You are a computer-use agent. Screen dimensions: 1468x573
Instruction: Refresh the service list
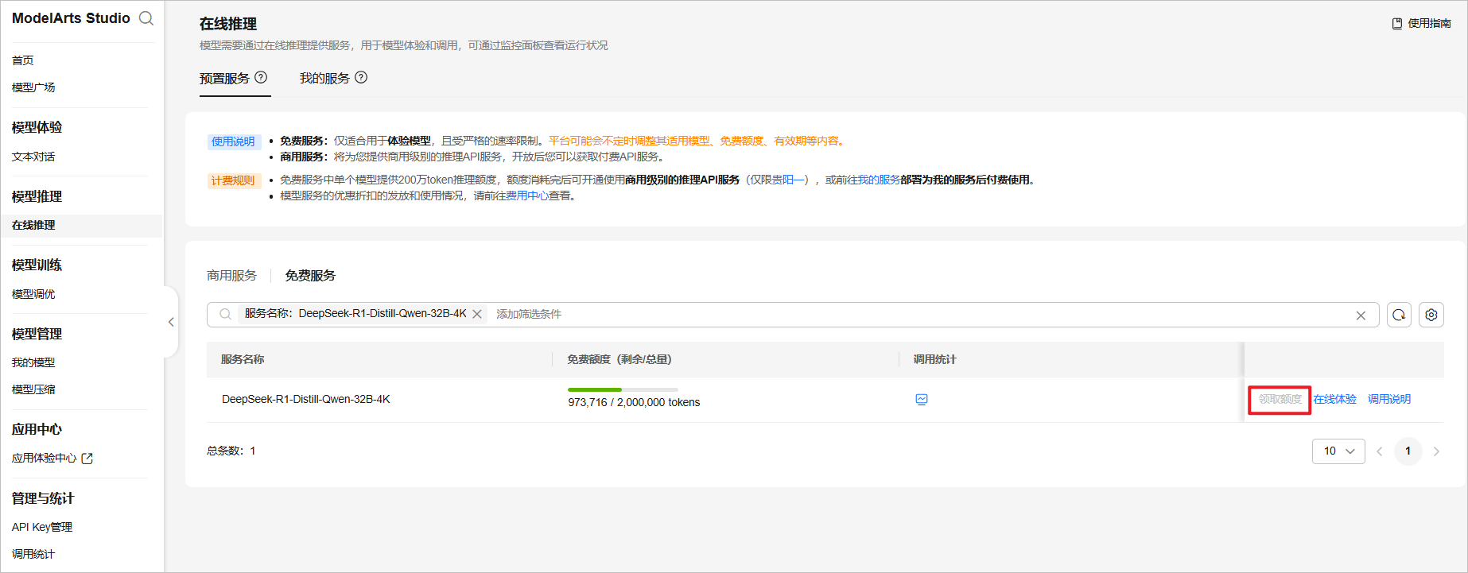pyautogui.click(x=1399, y=315)
